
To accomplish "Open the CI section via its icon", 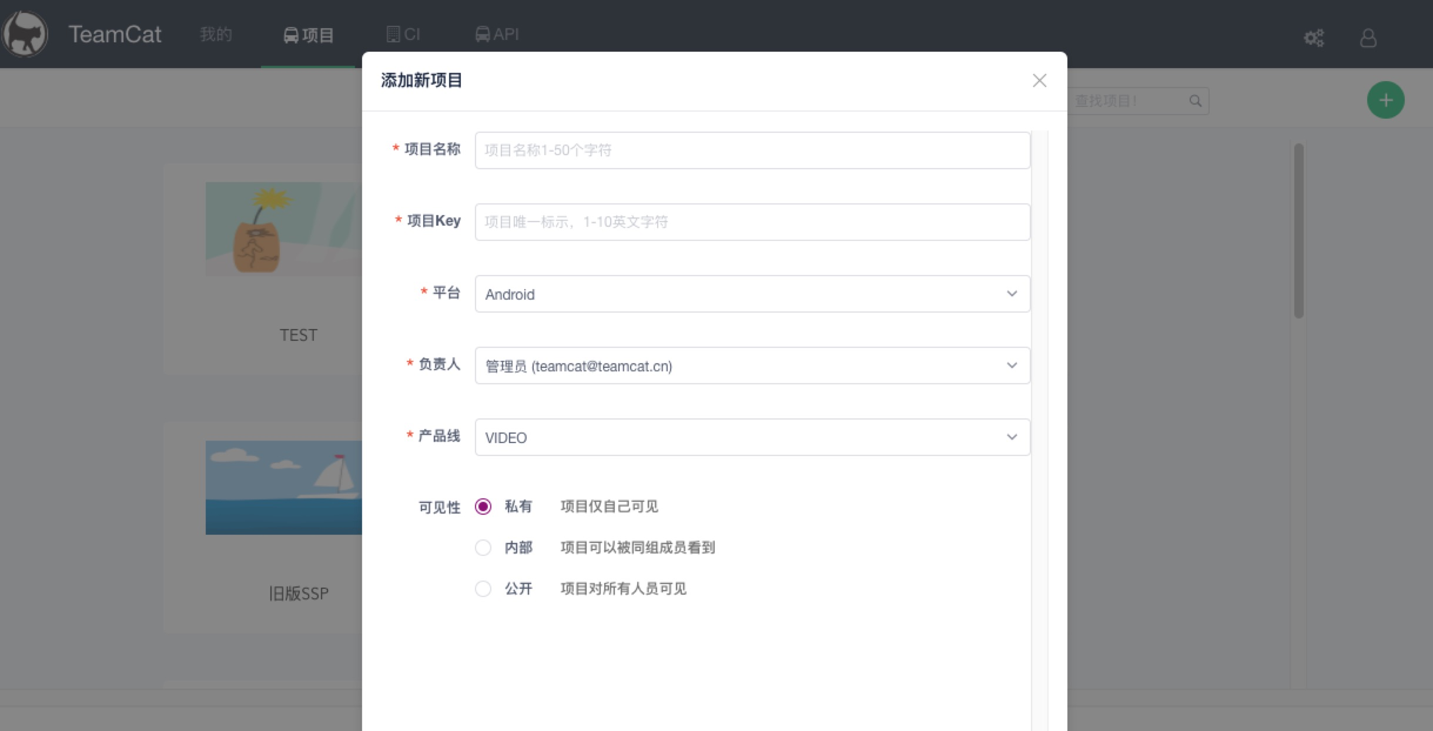I will tap(394, 33).
